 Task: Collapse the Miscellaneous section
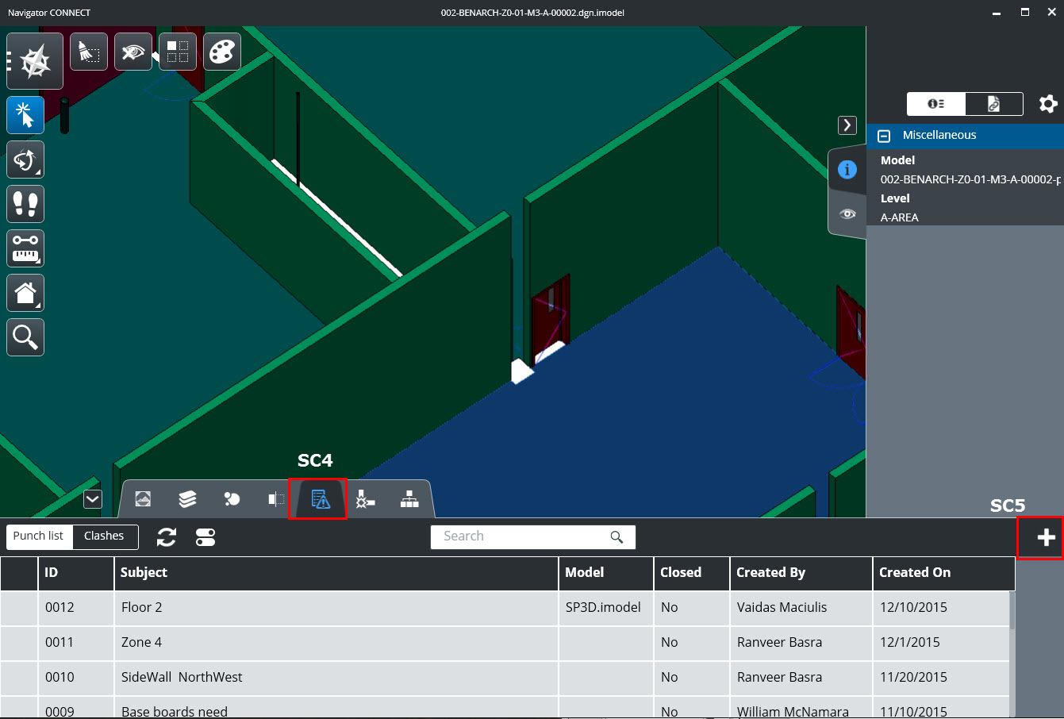(884, 136)
